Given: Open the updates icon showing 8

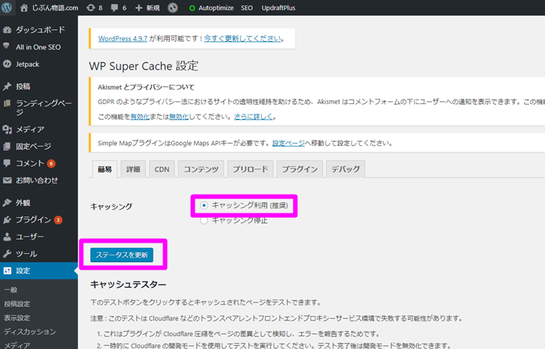Looking at the screenshot, I should point(91,7).
